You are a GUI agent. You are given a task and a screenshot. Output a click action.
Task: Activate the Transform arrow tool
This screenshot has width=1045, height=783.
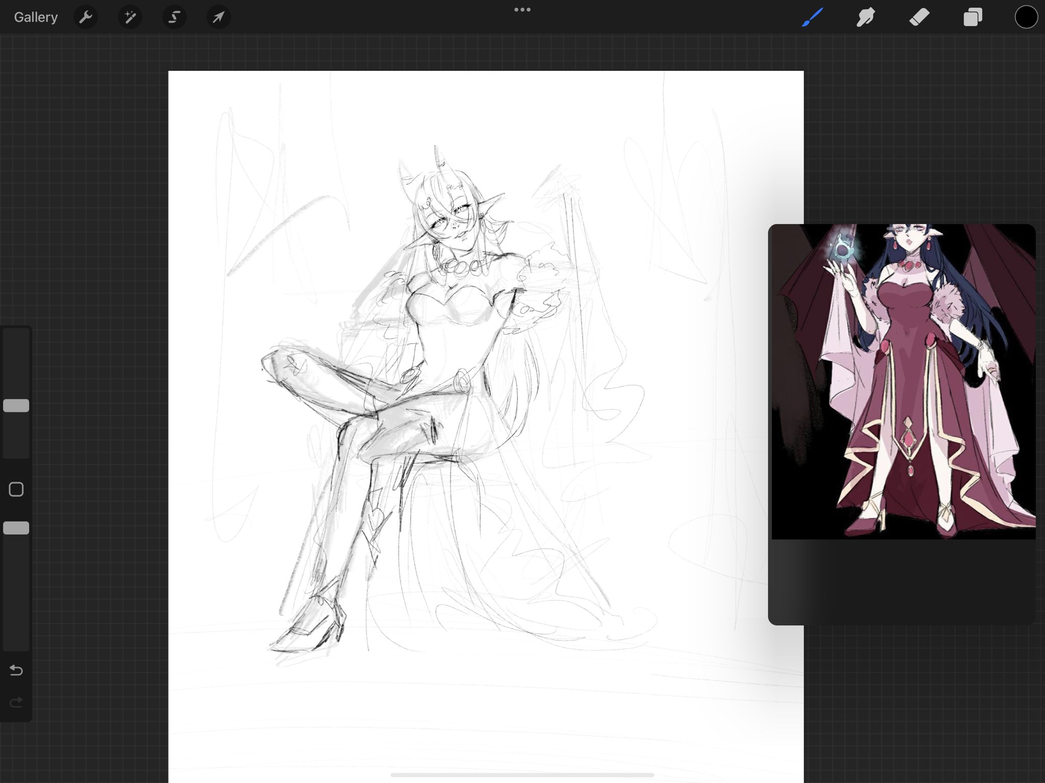pos(218,17)
